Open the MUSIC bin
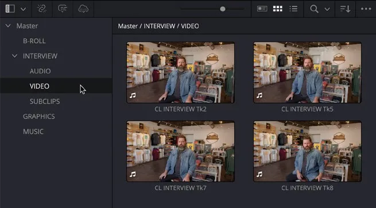This screenshot has height=208, width=376. tap(33, 132)
